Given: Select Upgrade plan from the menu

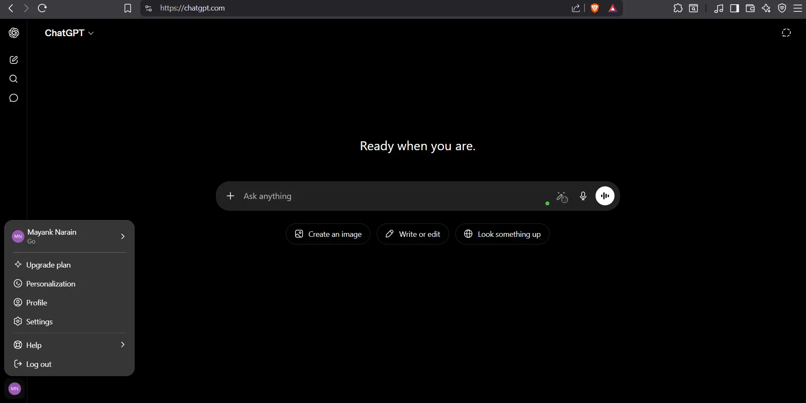Looking at the screenshot, I should pos(69,265).
